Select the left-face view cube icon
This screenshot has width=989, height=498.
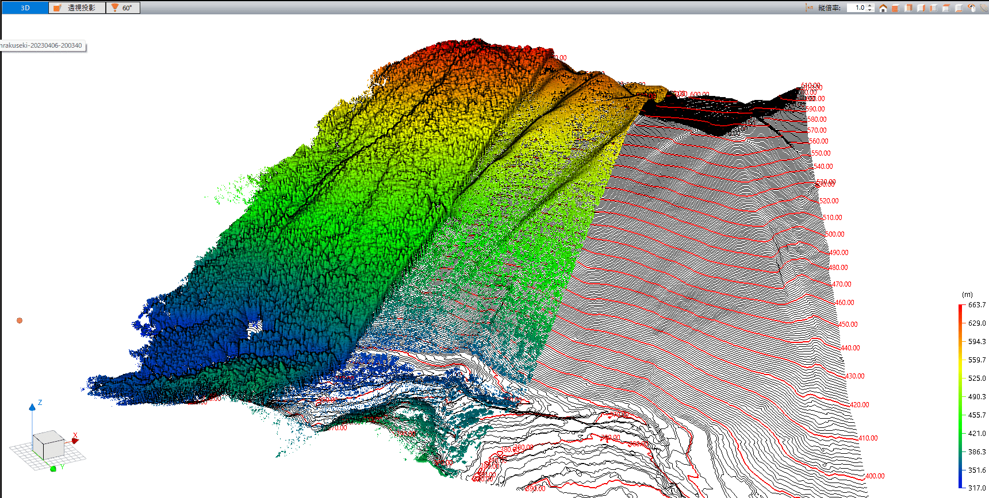coord(934,8)
